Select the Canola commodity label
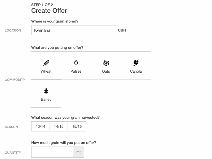The height and width of the screenshot is (159, 212). click(136, 71)
